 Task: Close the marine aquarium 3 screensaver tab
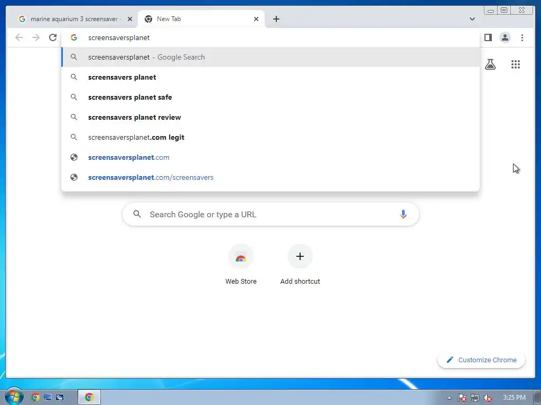130,19
